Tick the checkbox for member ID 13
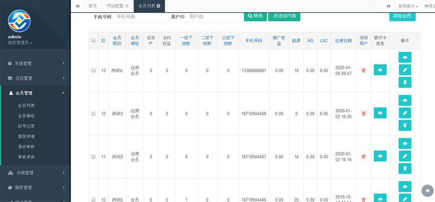The image size is (435, 202). (93, 70)
